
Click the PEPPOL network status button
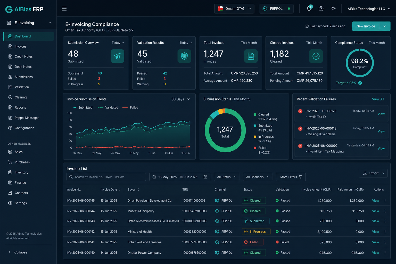276,9
